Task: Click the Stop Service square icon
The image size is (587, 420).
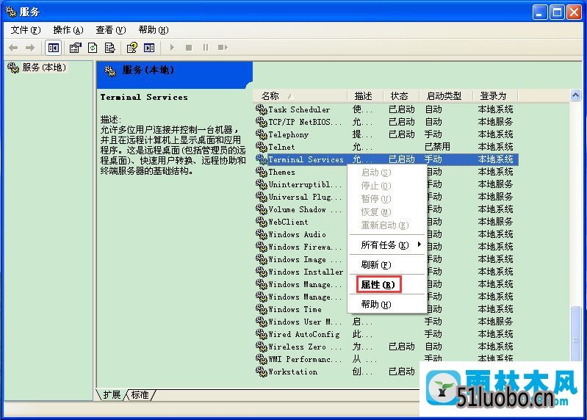Action: tap(189, 48)
